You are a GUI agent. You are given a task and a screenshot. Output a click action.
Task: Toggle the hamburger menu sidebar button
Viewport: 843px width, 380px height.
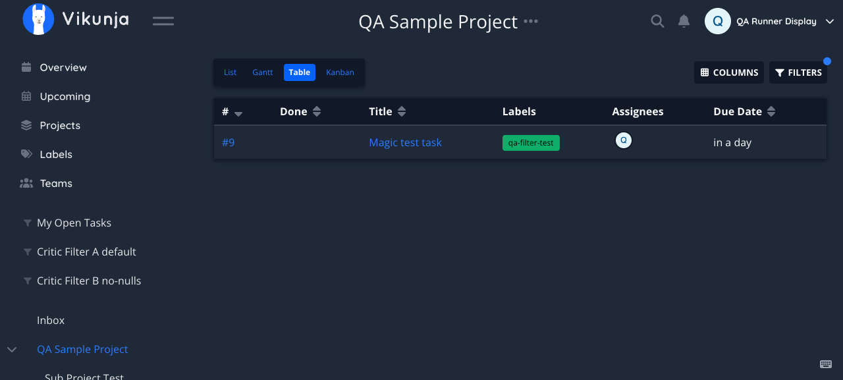click(163, 21)
